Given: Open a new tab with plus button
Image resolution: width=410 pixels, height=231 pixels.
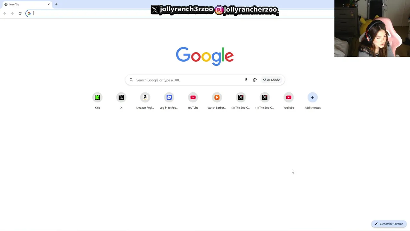Looking at the screenshot, I should pos(56,4).
